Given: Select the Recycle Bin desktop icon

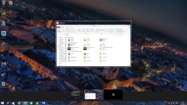Looking at the screenshot, I should [4, 4].
